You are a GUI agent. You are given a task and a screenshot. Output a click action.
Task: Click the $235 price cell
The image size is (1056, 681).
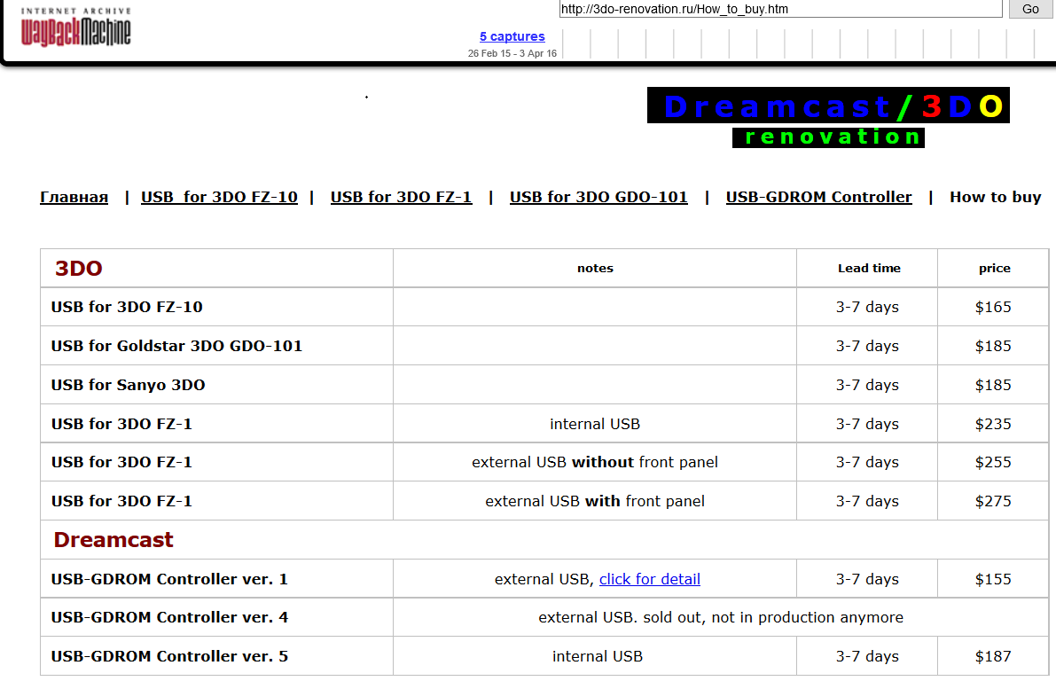[x=993, y=425]
